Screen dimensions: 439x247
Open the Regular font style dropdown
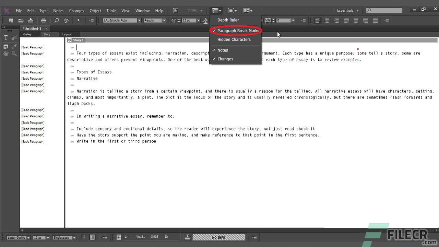[164, 20]
